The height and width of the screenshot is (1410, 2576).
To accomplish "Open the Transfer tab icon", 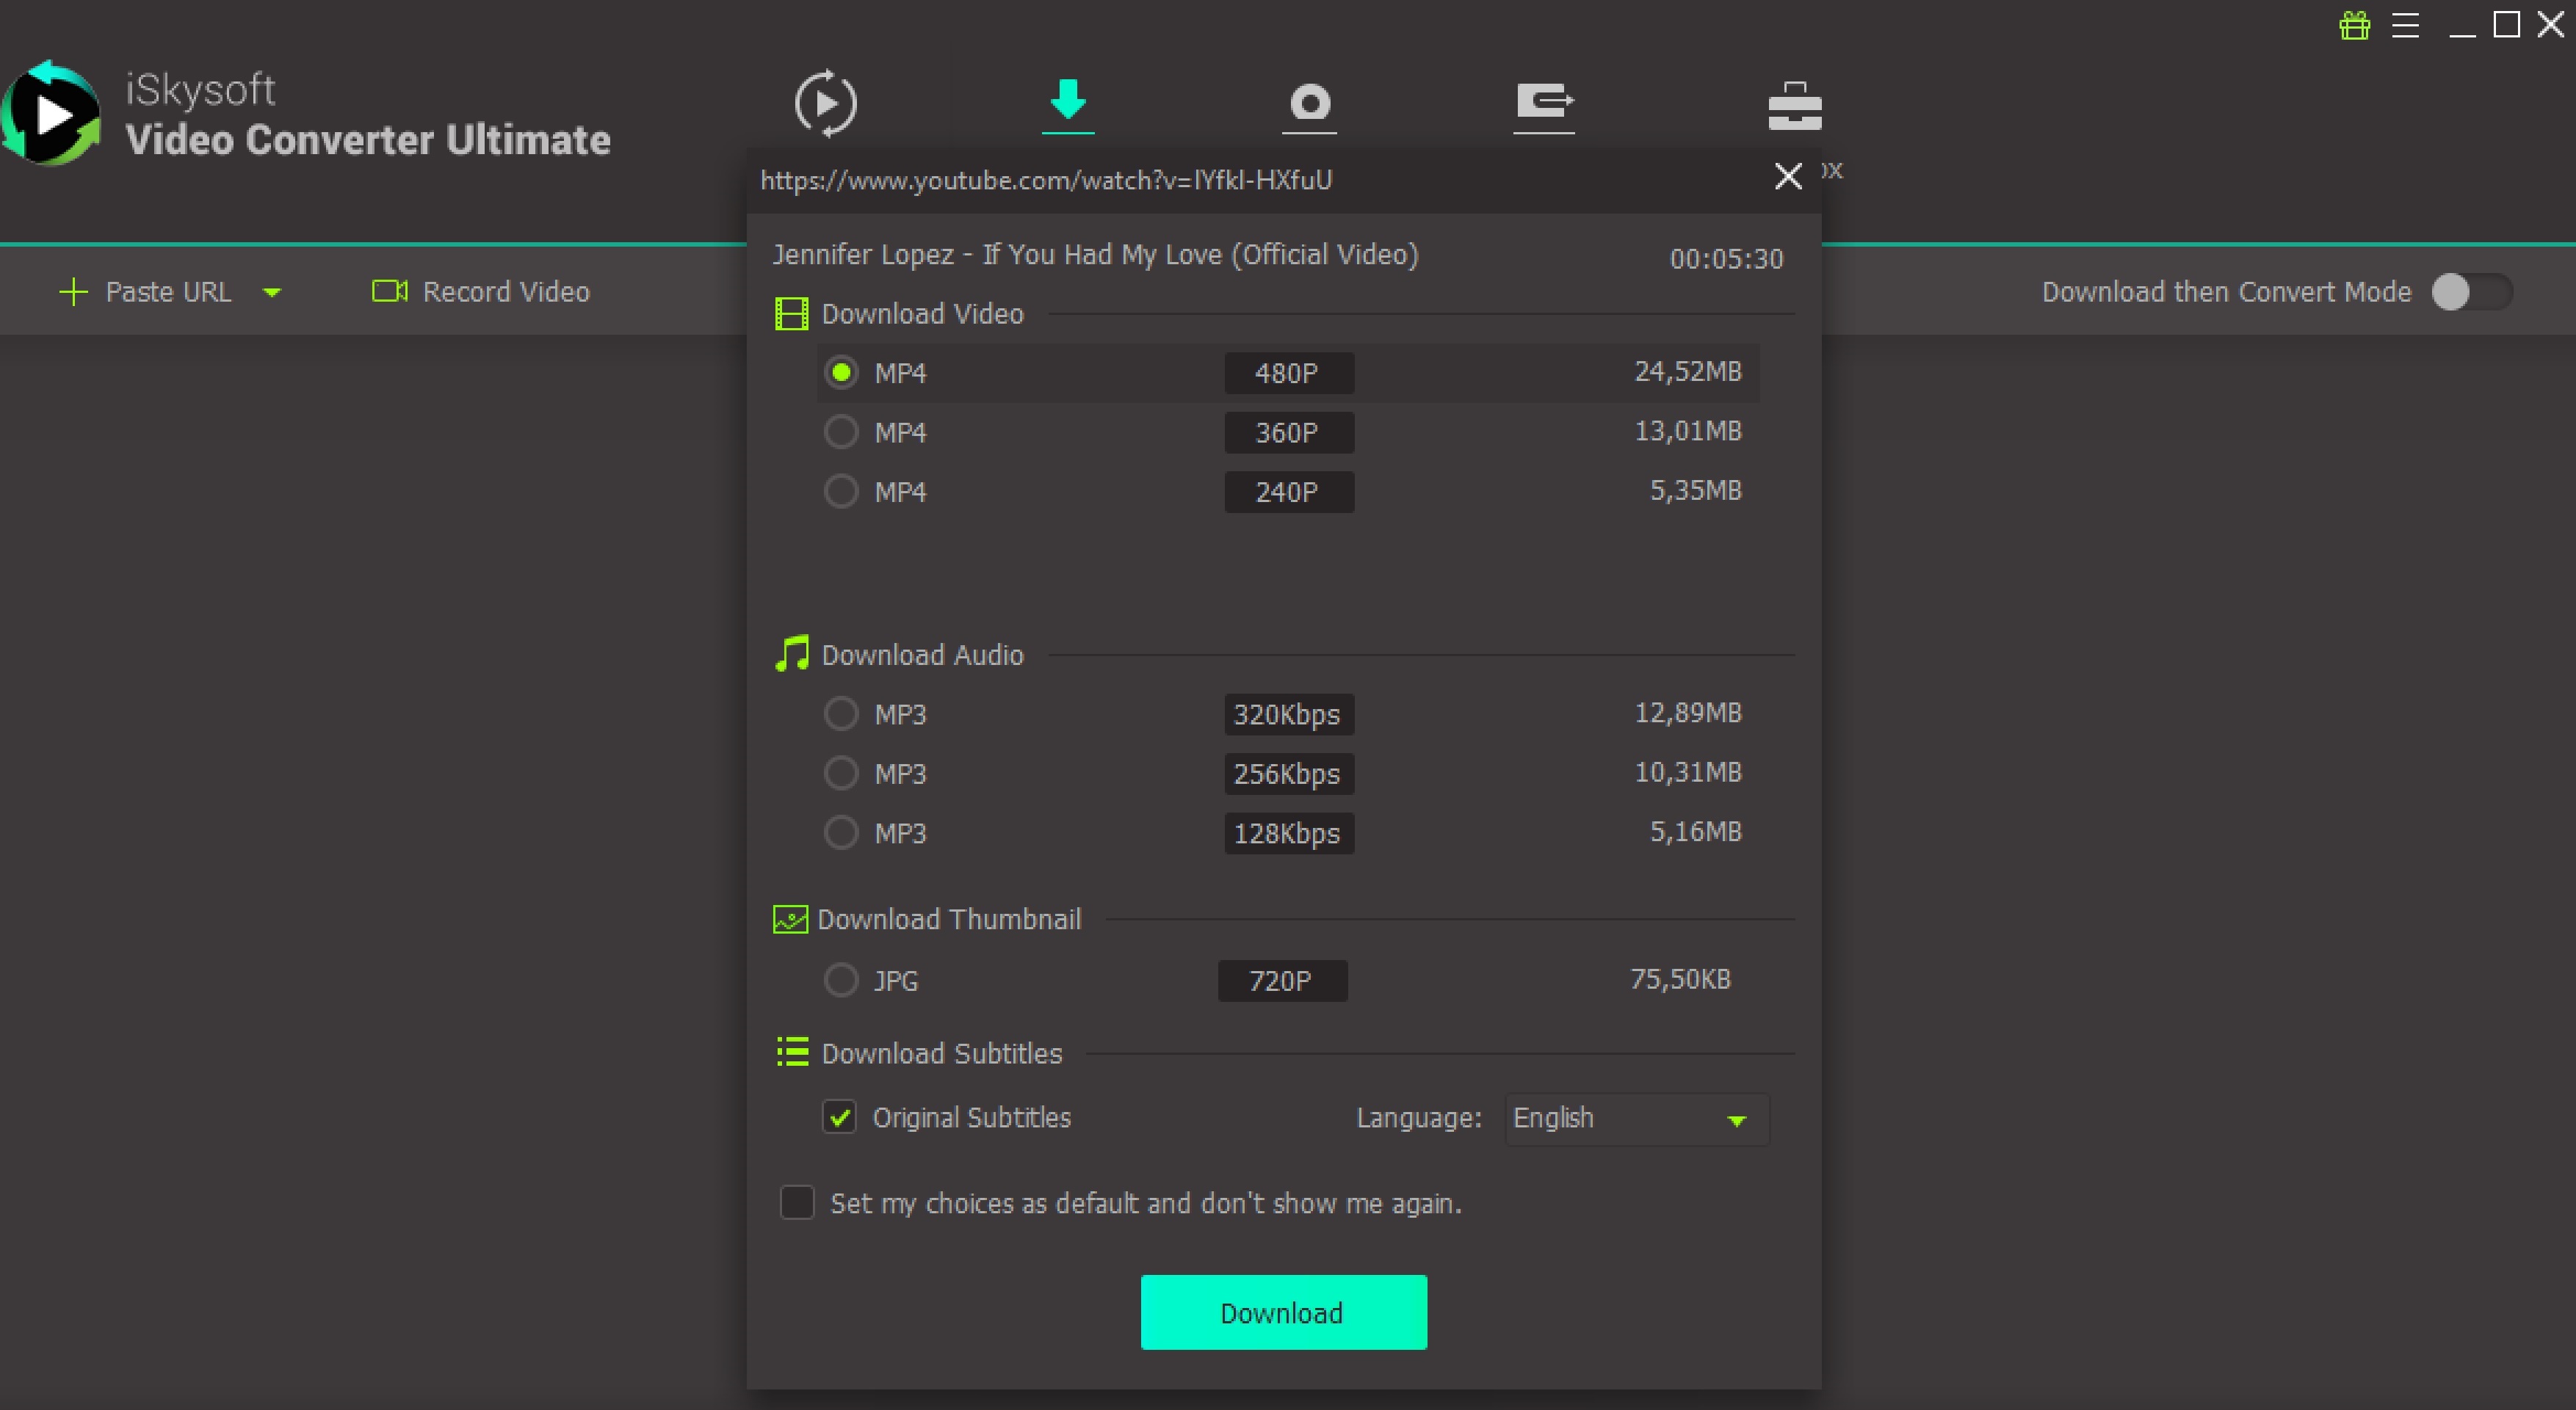I will pos(1544,107).
